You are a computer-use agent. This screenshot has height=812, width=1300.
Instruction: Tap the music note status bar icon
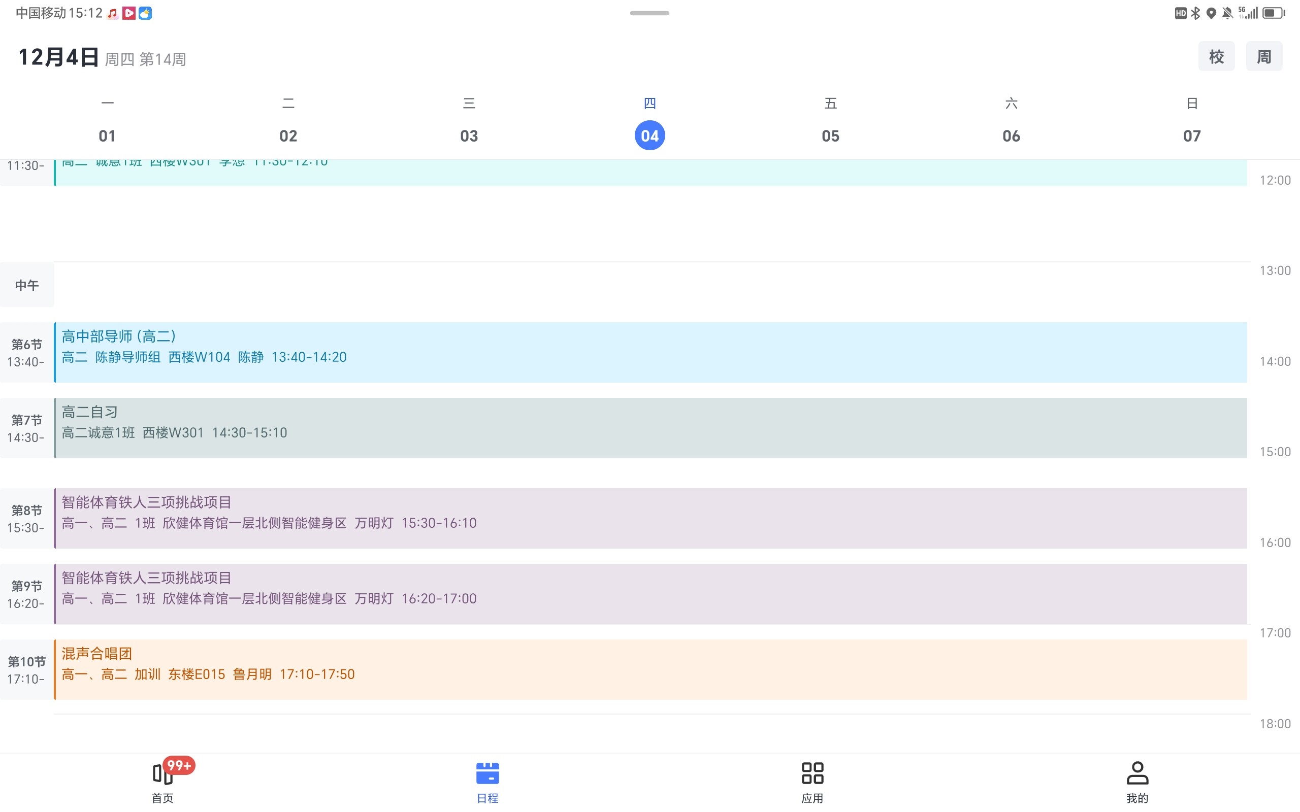pyautogui.click(x=112, y=13)
